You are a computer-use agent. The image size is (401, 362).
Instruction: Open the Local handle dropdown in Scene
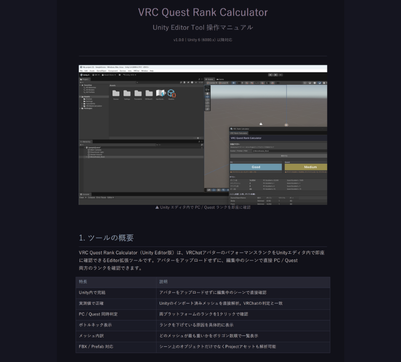click(223, 83)
